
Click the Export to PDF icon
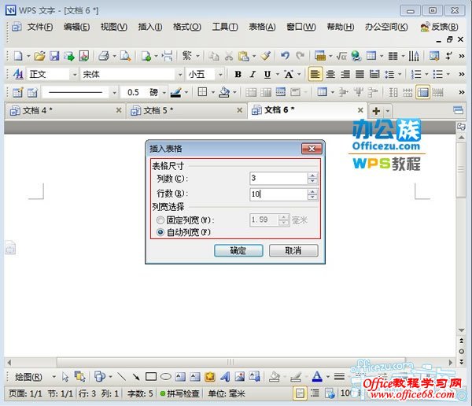pyautogui.click(x=84, y=56)
